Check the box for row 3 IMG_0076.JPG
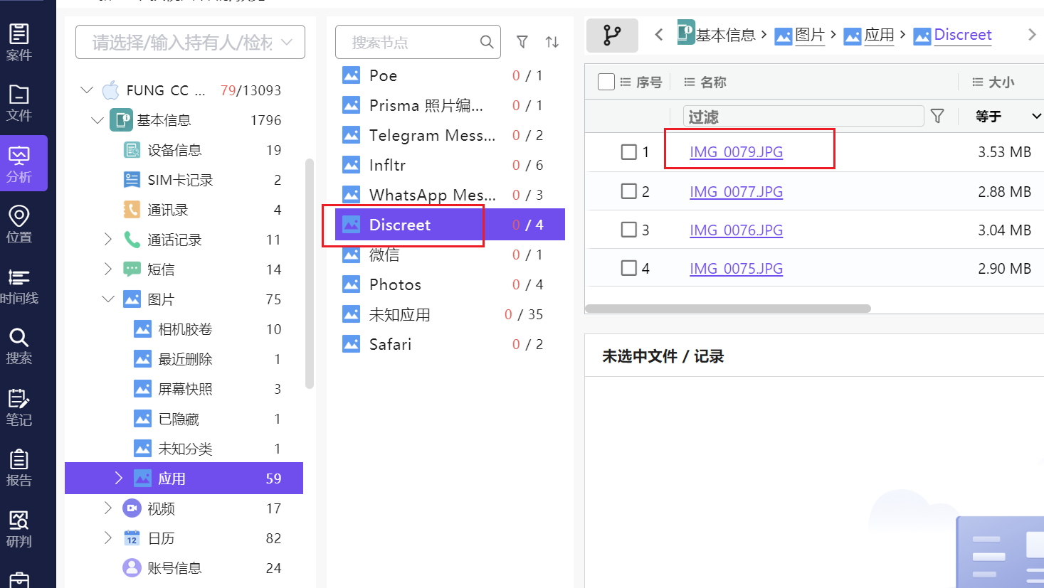Viewport: 1044px width, 588px height. pos(628,230)
